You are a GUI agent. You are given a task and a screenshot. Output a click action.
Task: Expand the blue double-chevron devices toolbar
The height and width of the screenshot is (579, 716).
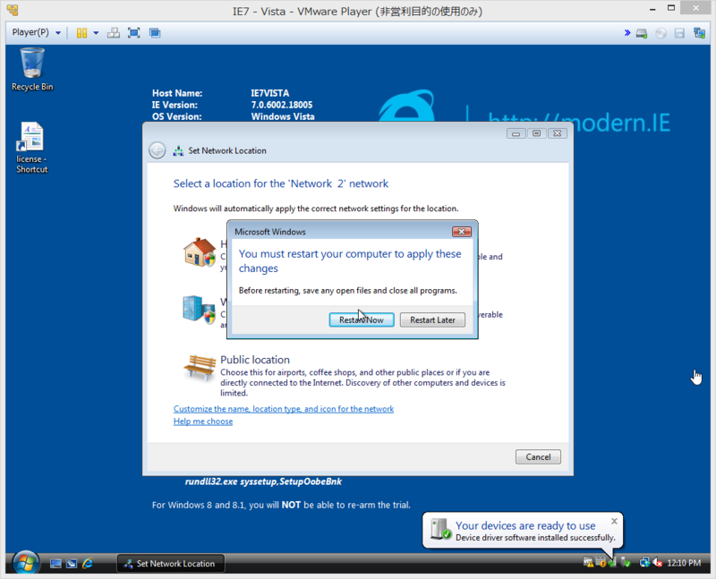[x=627, y=33]
